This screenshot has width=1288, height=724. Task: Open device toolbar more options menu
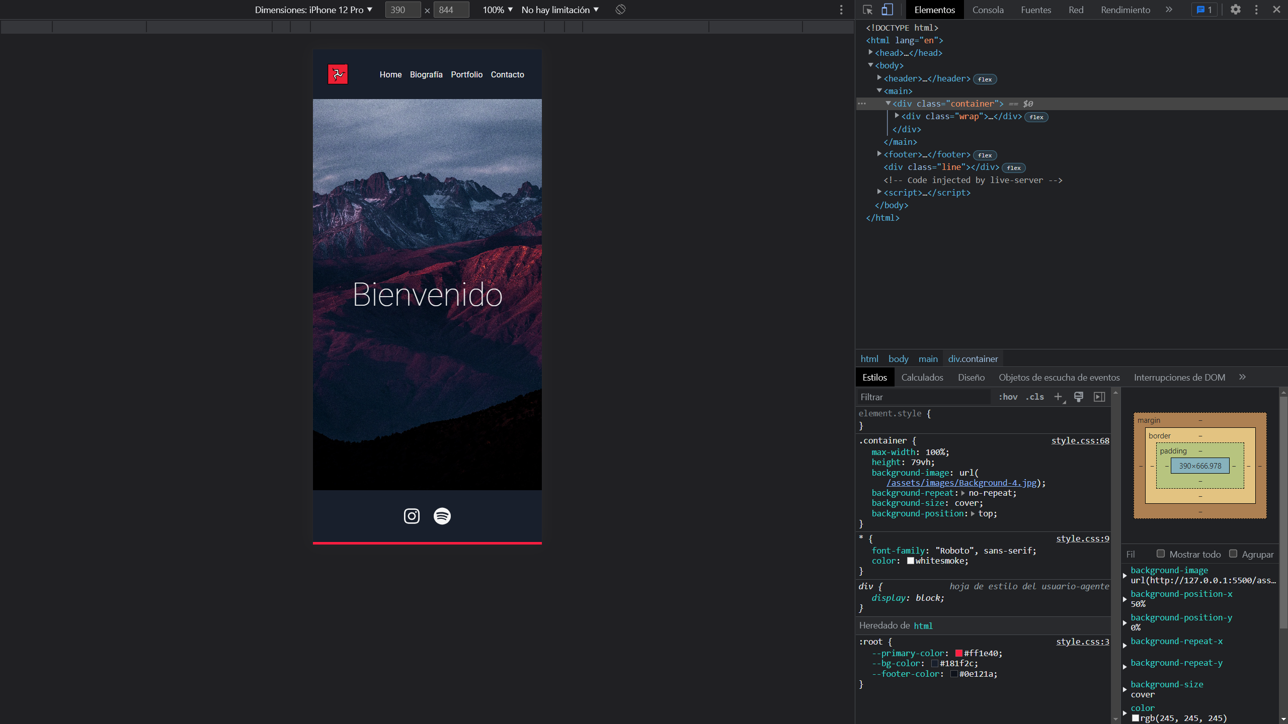841,10
